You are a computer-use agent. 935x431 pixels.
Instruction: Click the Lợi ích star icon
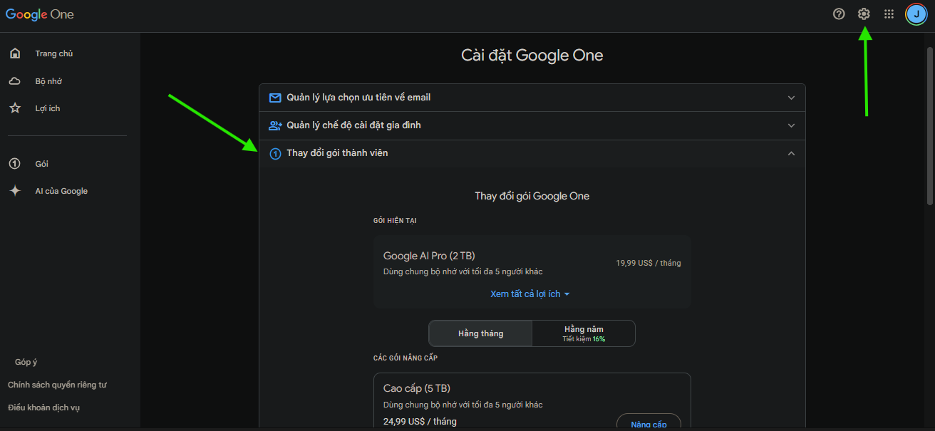[x=15, y=108]
